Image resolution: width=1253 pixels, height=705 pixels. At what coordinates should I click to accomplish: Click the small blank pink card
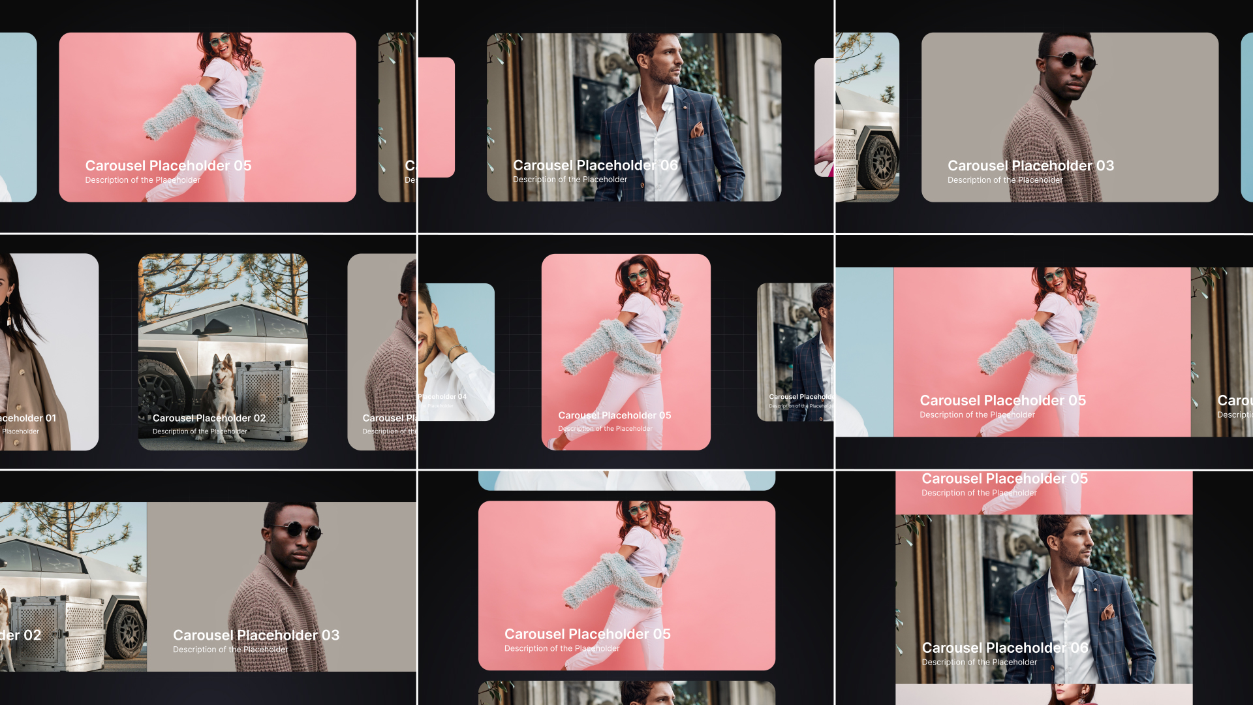[436, 117]
